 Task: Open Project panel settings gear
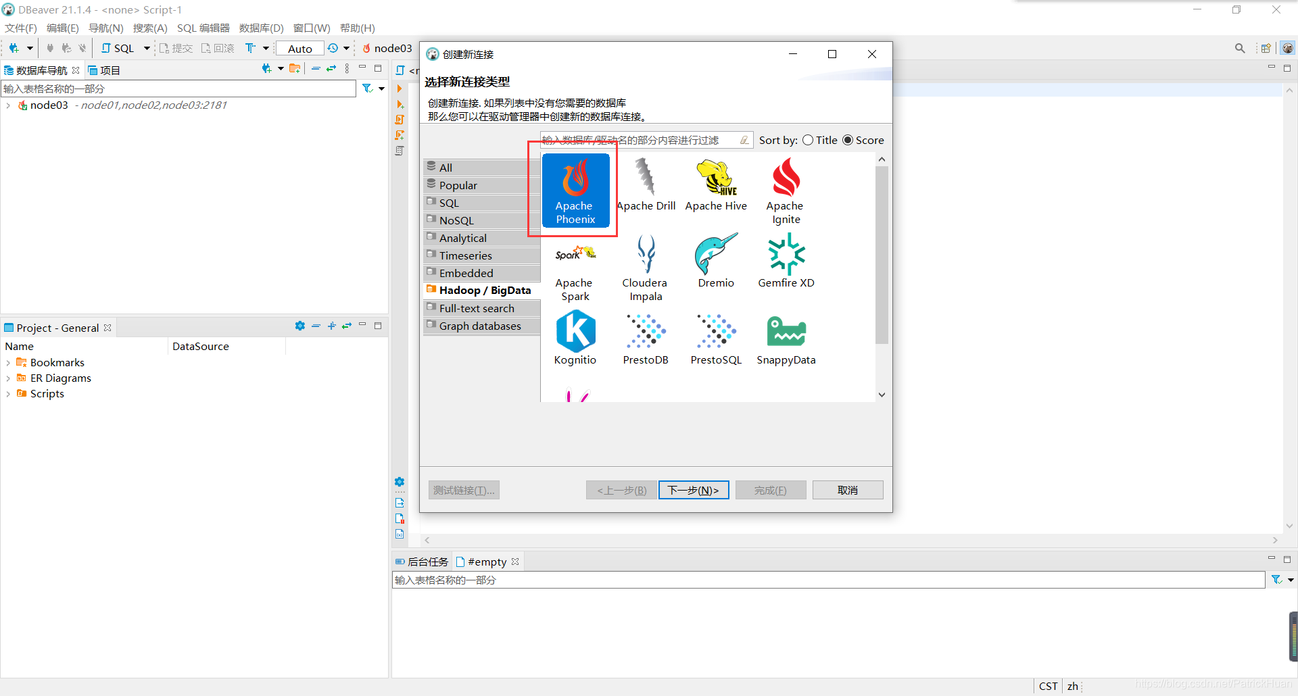(x=299, y=326)
